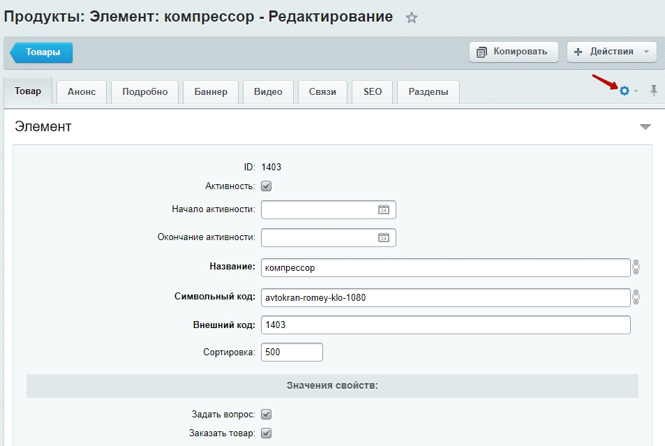Switch to the Товар tab
665x446 pixels.
tap(28, 91)
